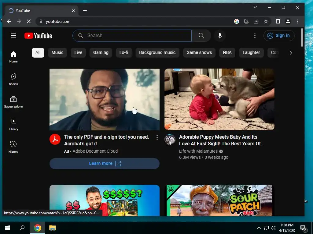Screen dimensions: 313x234
Task: Bookmark this tab with the star icon
Action: point(266,22)
